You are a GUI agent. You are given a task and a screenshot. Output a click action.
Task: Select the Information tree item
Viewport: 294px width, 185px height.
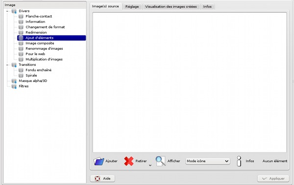pyautogui.click(x=35, y=22)
